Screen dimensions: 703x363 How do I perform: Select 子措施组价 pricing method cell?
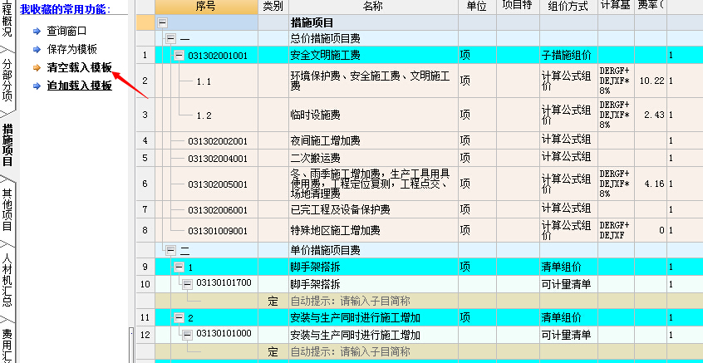point(568,56)
